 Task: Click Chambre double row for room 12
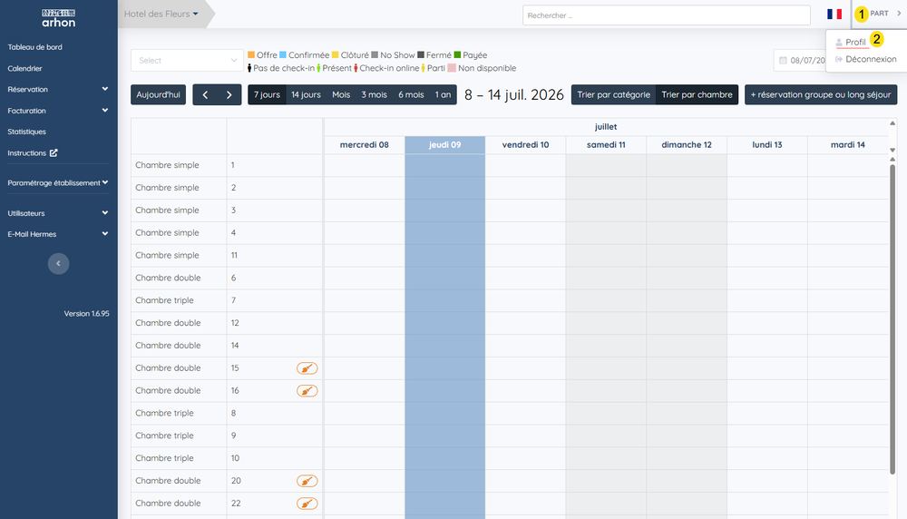pyautogui.click(x=226, y=323)
